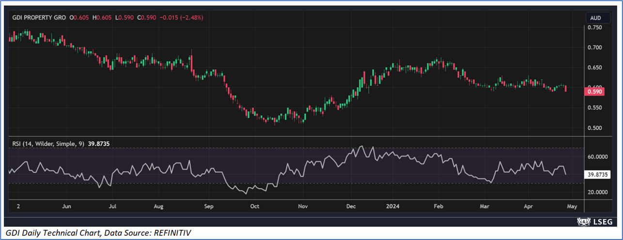Click the 0.500 price axis label

click(x=594, y=128)
